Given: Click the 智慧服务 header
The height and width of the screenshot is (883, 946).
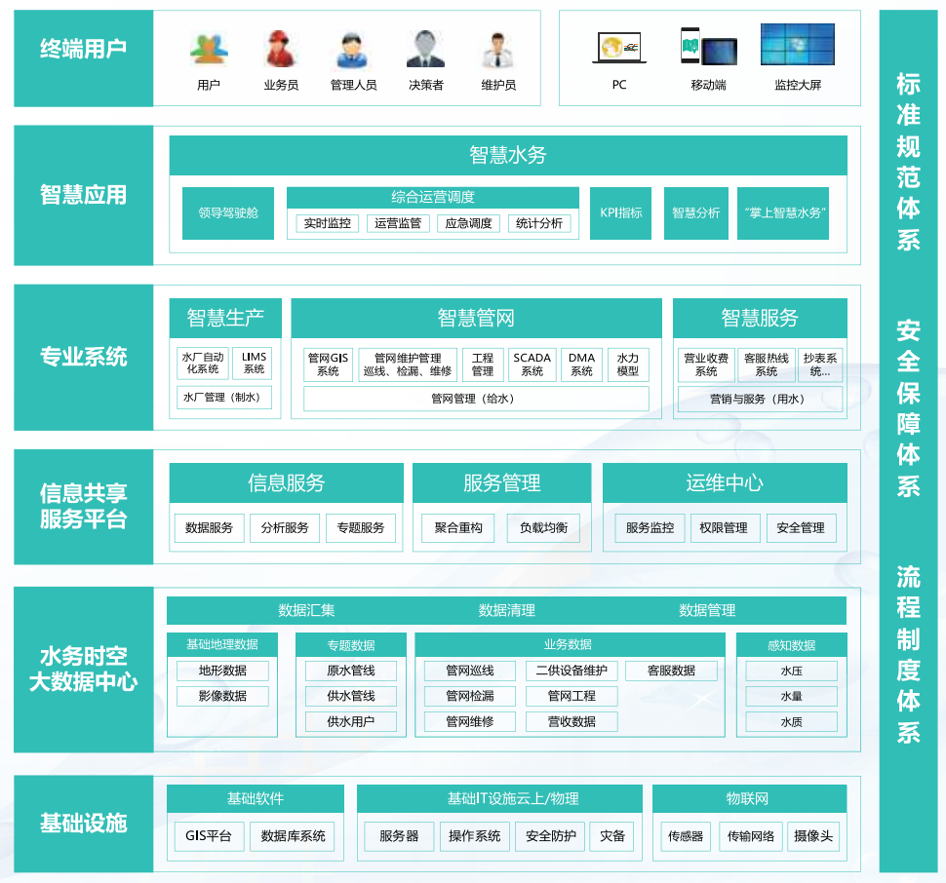Looking at the screenshot, I should 760,319.
